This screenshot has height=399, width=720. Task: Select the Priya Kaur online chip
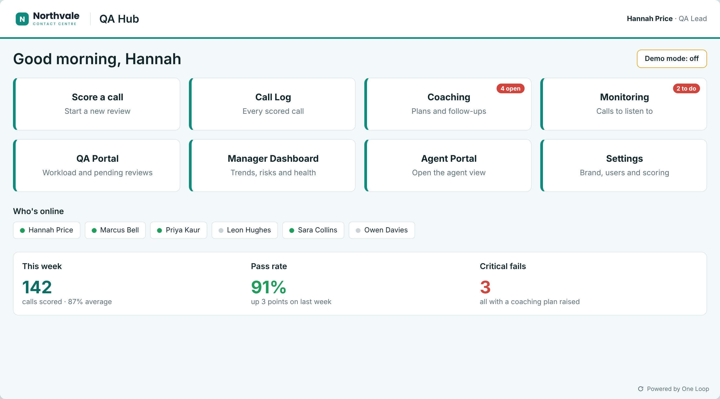[179, 230]
